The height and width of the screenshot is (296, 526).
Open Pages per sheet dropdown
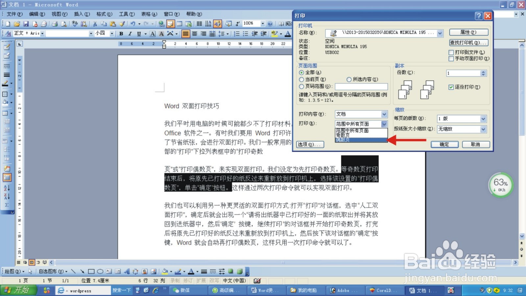pos(483,119)
